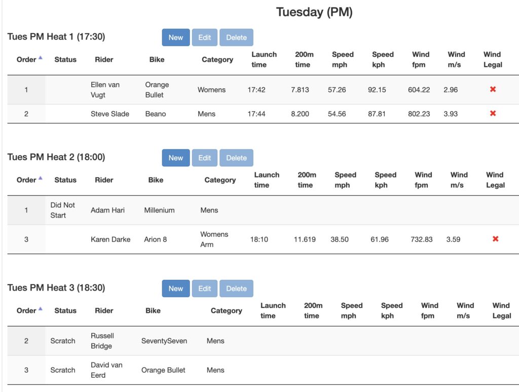
Task: Click Edit for Tues PM Heat 1
Action: point(204,37)
